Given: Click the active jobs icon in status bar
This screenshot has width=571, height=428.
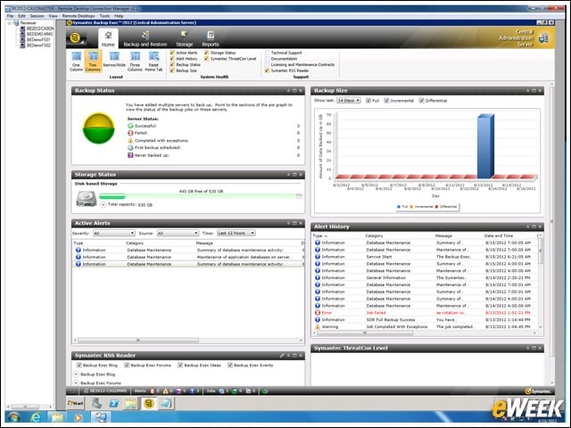Looking at the screenshot, I should click(221, 391).
